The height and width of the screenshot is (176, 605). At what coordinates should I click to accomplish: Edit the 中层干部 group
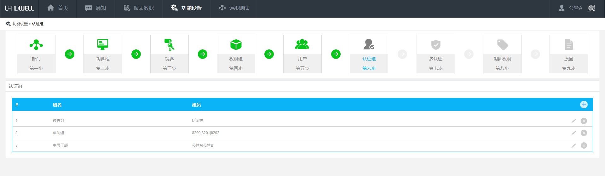(573, 145)
